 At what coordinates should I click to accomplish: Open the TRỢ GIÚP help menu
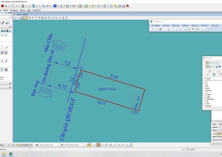[x=214, y=25]
